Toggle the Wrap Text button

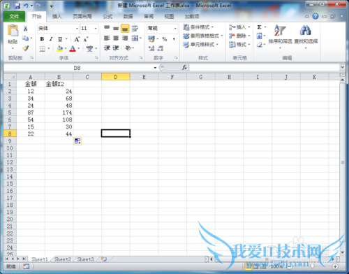click(x=135, y=28)
